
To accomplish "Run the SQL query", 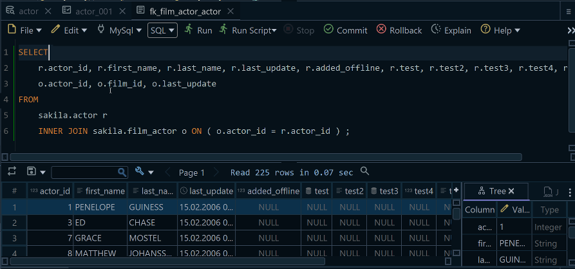I will point(198,30).
